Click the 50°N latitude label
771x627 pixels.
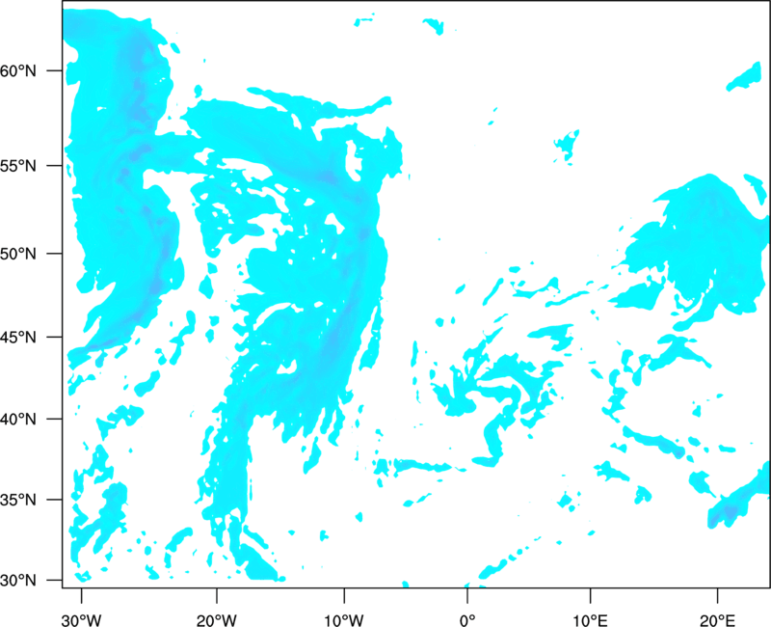coord(18,254)
